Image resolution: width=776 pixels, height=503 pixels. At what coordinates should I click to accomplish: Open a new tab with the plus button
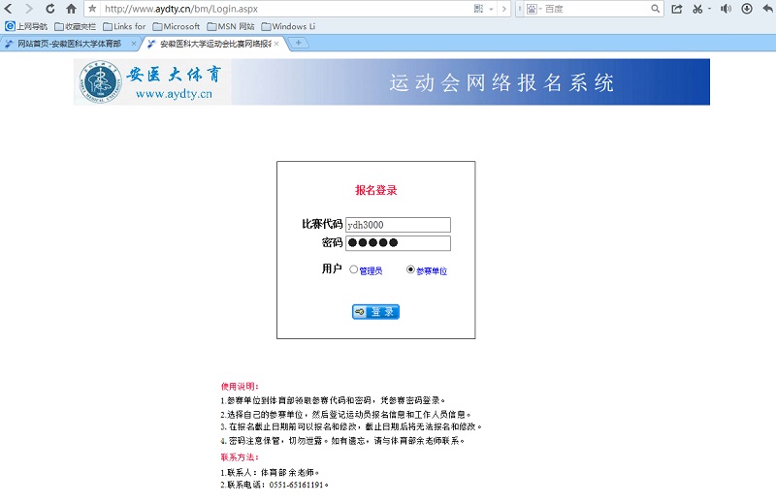click(299, 44)
